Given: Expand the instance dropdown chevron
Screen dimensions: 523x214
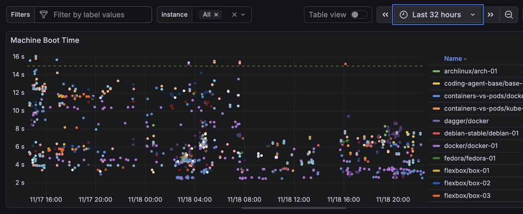Looking at the screenshot, I should click(243, 15).
